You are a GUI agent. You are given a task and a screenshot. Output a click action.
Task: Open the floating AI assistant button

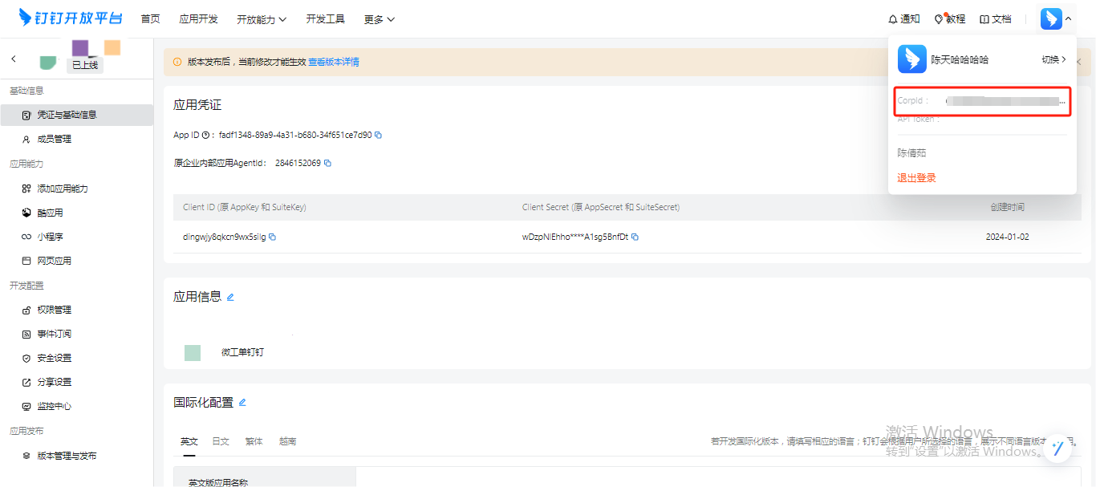[x=1057, y=448]
